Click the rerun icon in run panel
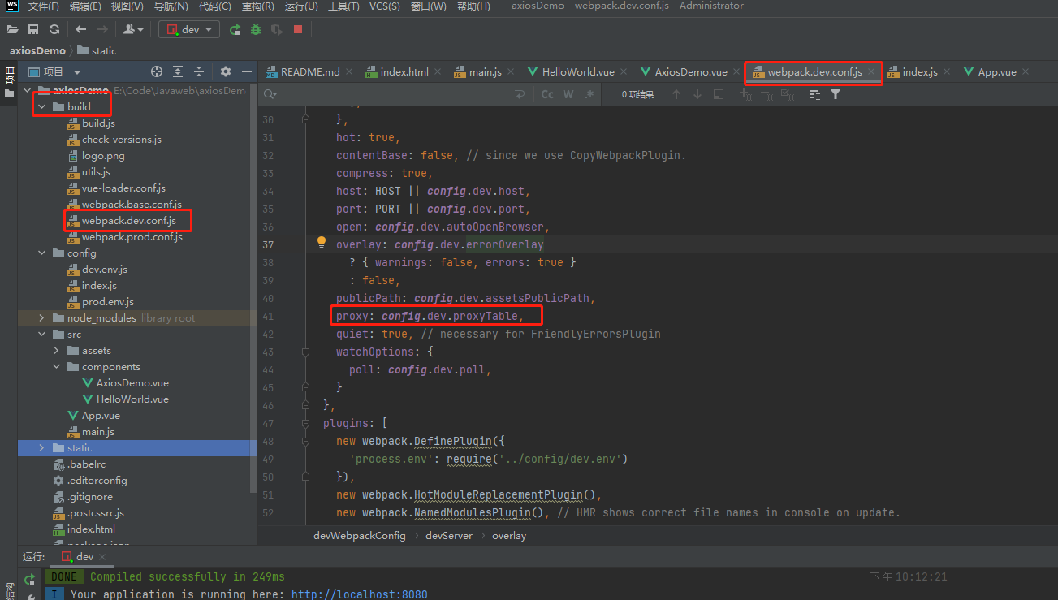 30,579
